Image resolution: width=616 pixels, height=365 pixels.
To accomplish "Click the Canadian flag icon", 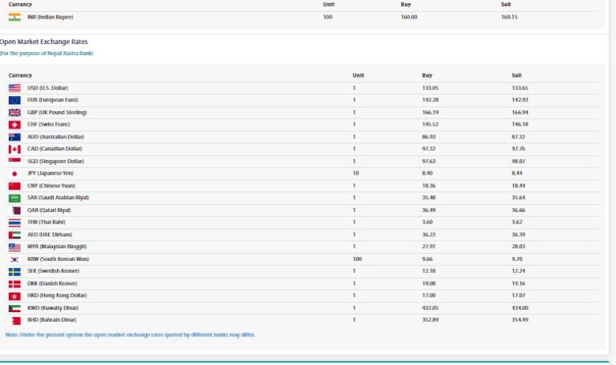I will [14, 150].
